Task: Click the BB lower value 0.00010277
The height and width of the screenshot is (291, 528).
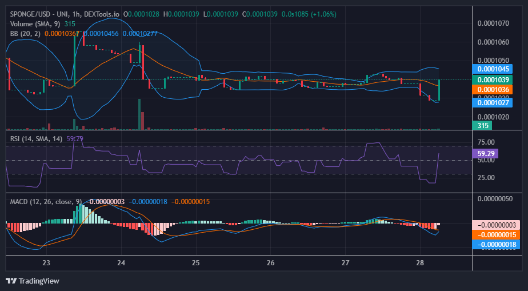Action: coord(140,33)
